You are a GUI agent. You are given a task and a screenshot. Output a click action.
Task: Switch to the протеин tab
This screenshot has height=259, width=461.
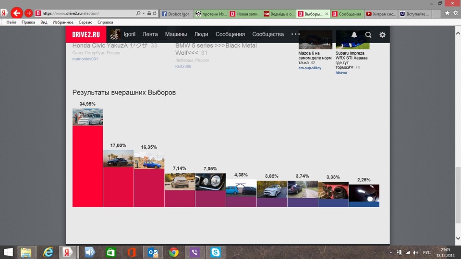point(211,14)
